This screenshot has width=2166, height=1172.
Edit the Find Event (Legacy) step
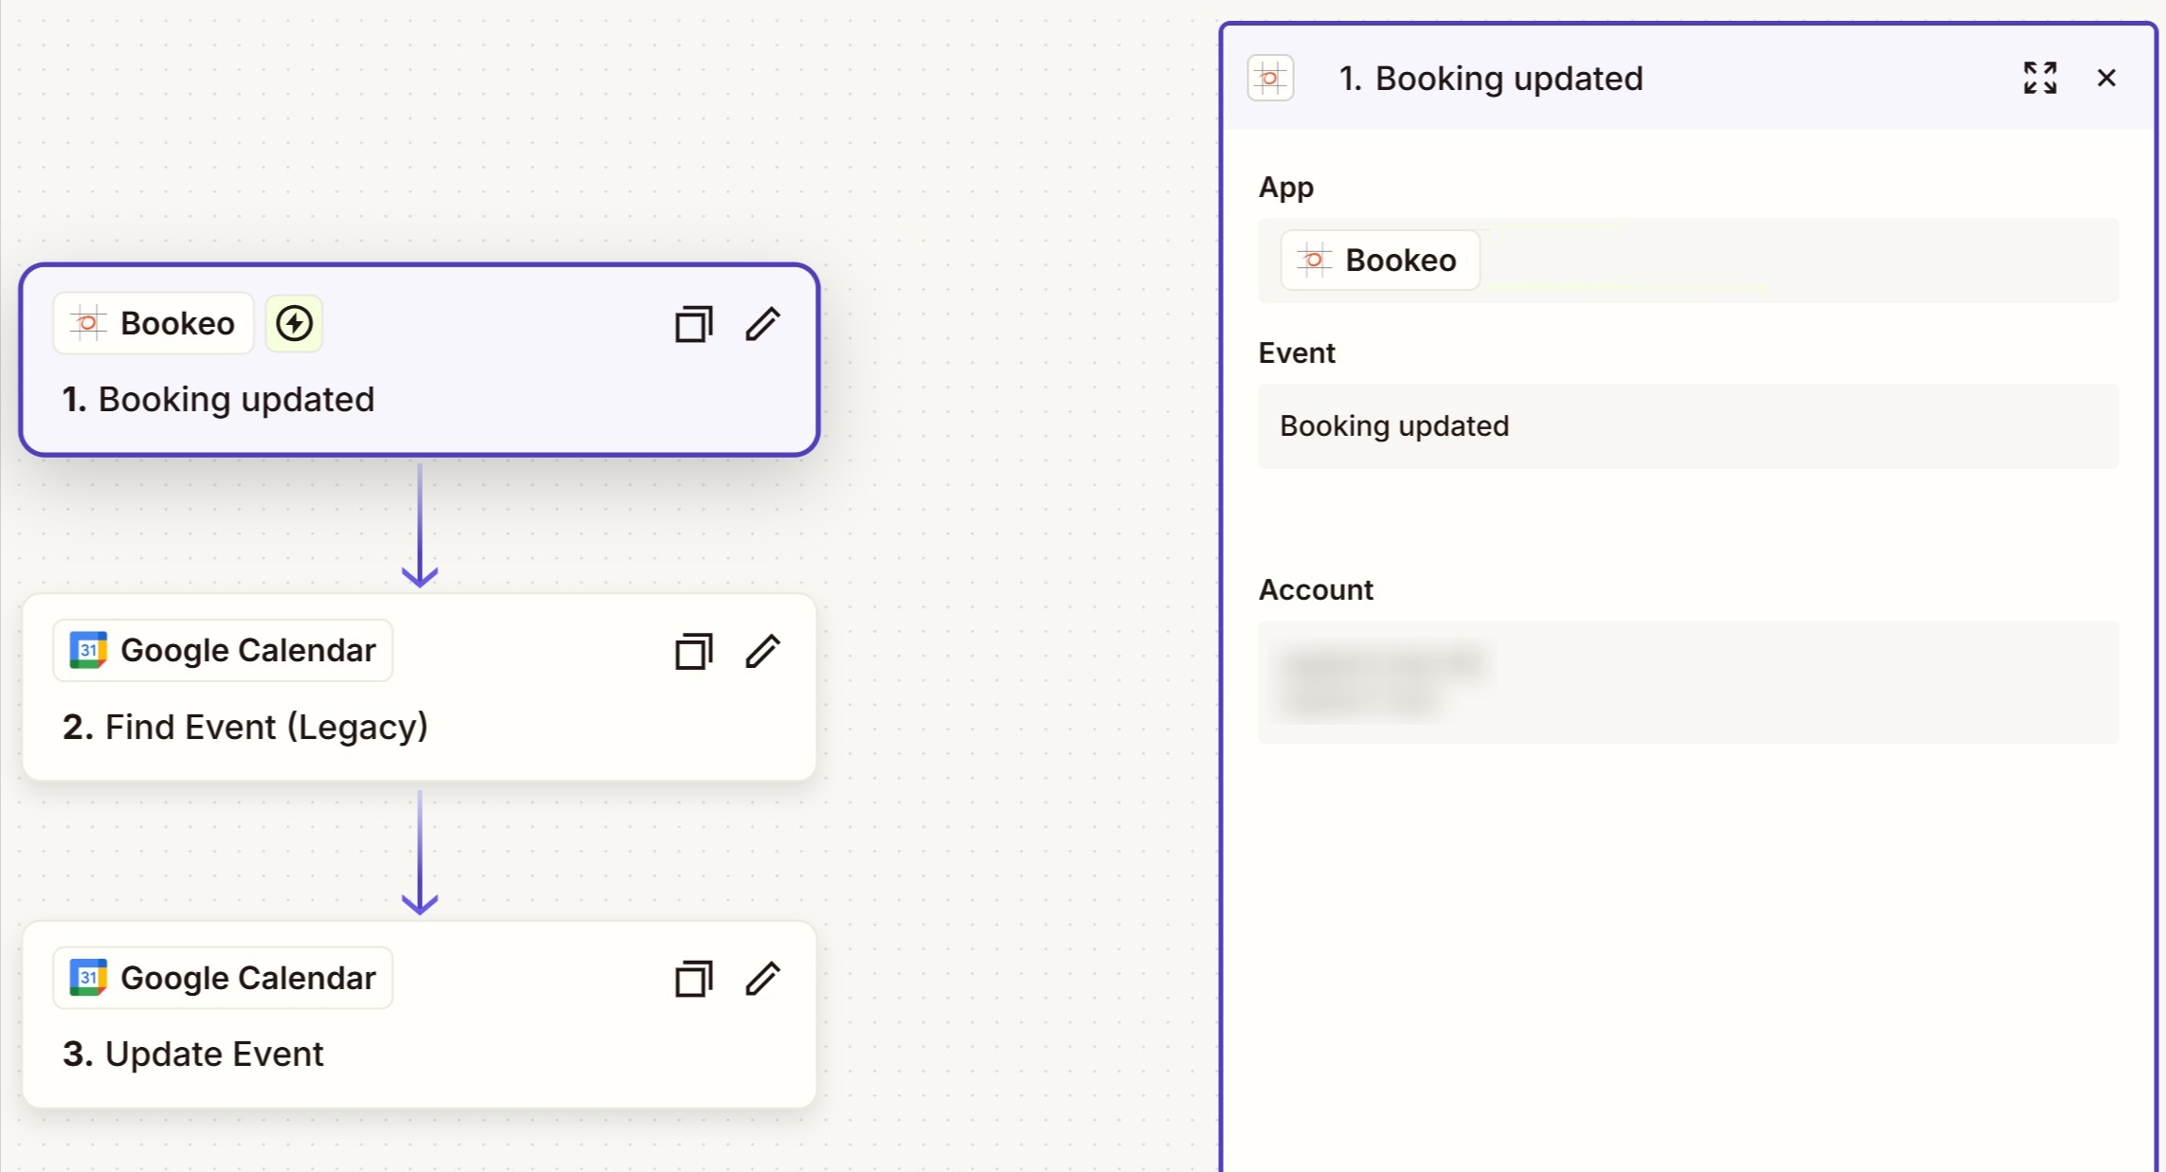[x=762, y=652]
